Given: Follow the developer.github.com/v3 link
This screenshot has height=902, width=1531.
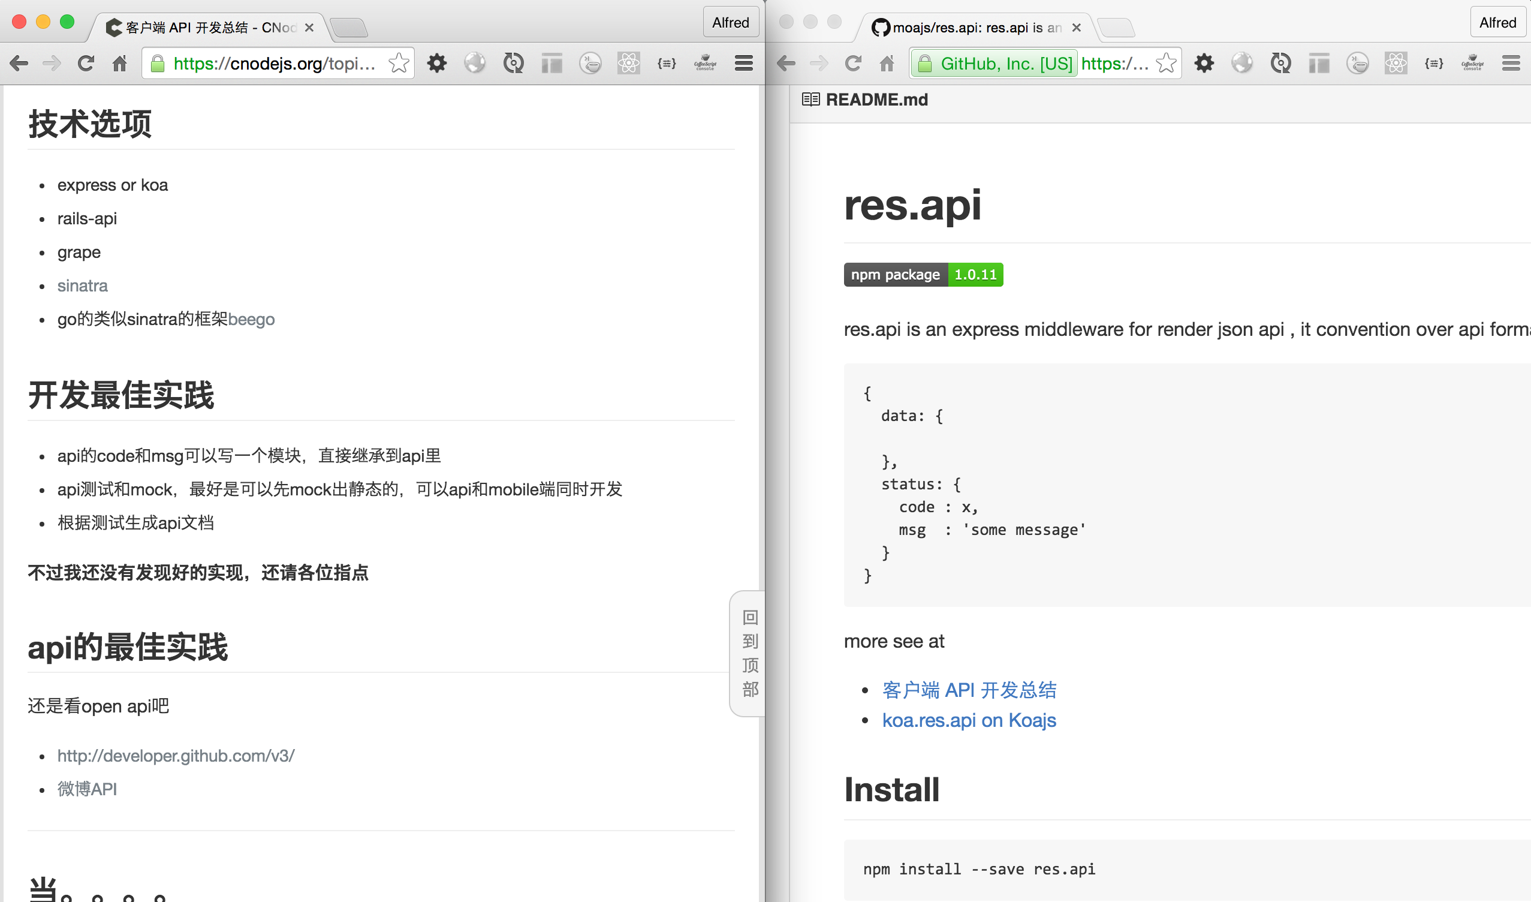Looking at the screenshot, I should tap(176, 756).
